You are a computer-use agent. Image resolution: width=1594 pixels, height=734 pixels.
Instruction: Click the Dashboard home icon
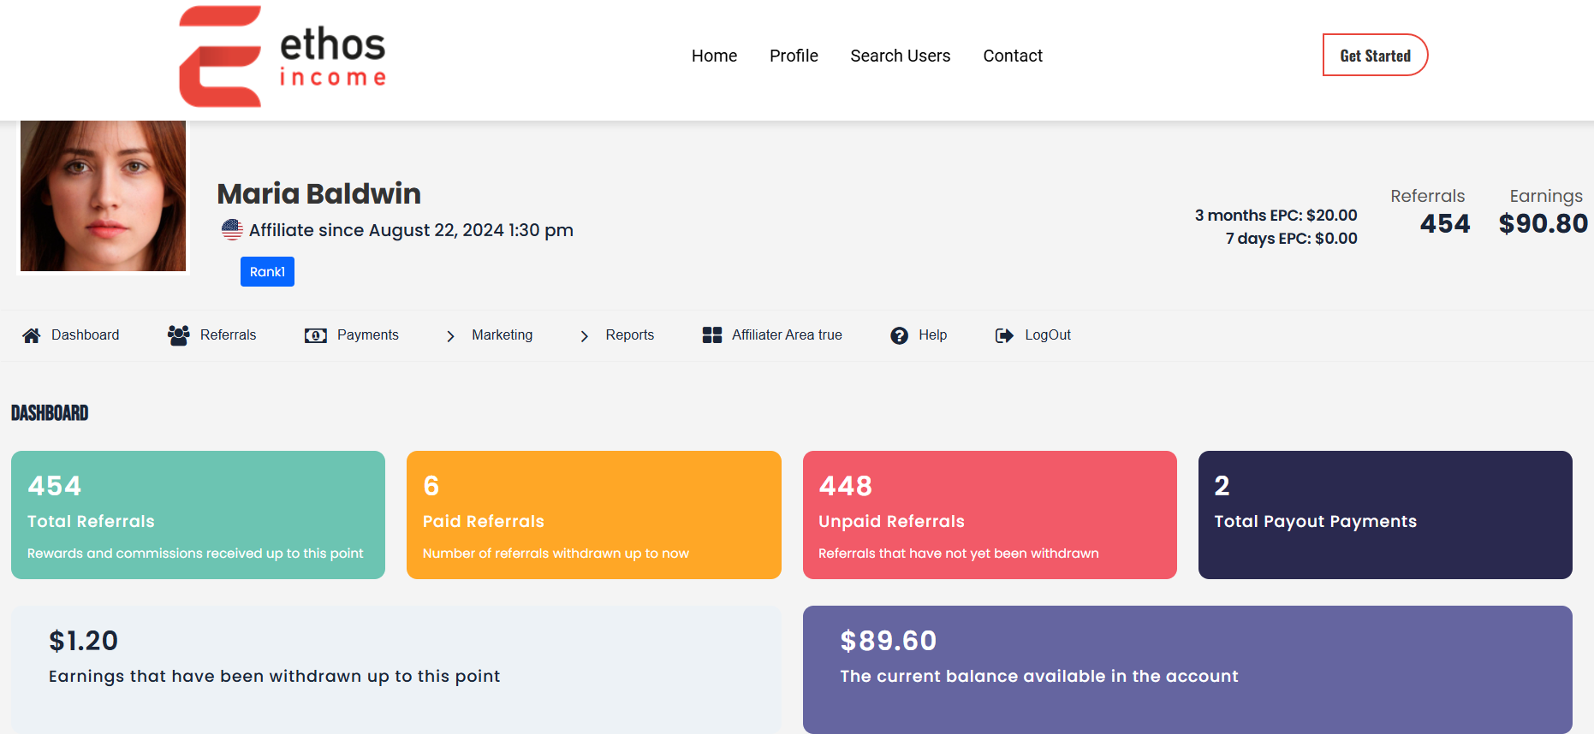pos(32,335)
